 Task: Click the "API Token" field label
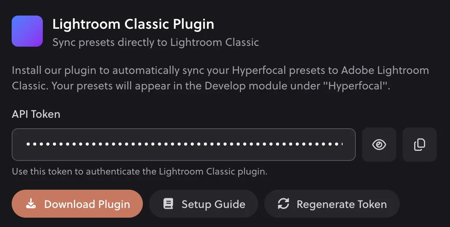coord(36,114)
